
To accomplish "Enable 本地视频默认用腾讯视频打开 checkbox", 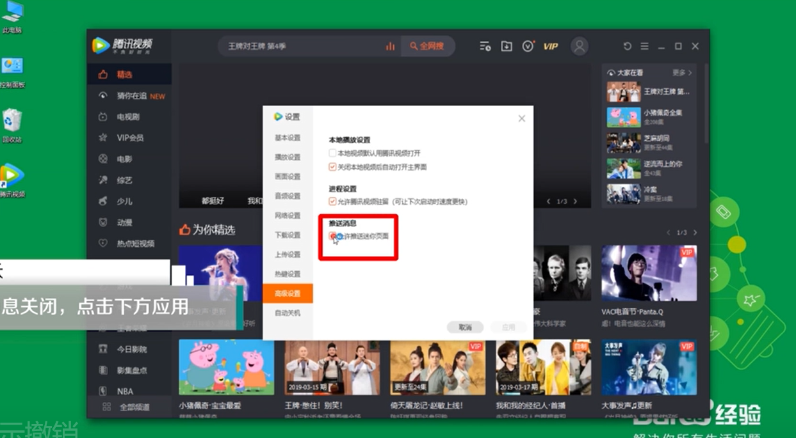I will coord(332,153).
